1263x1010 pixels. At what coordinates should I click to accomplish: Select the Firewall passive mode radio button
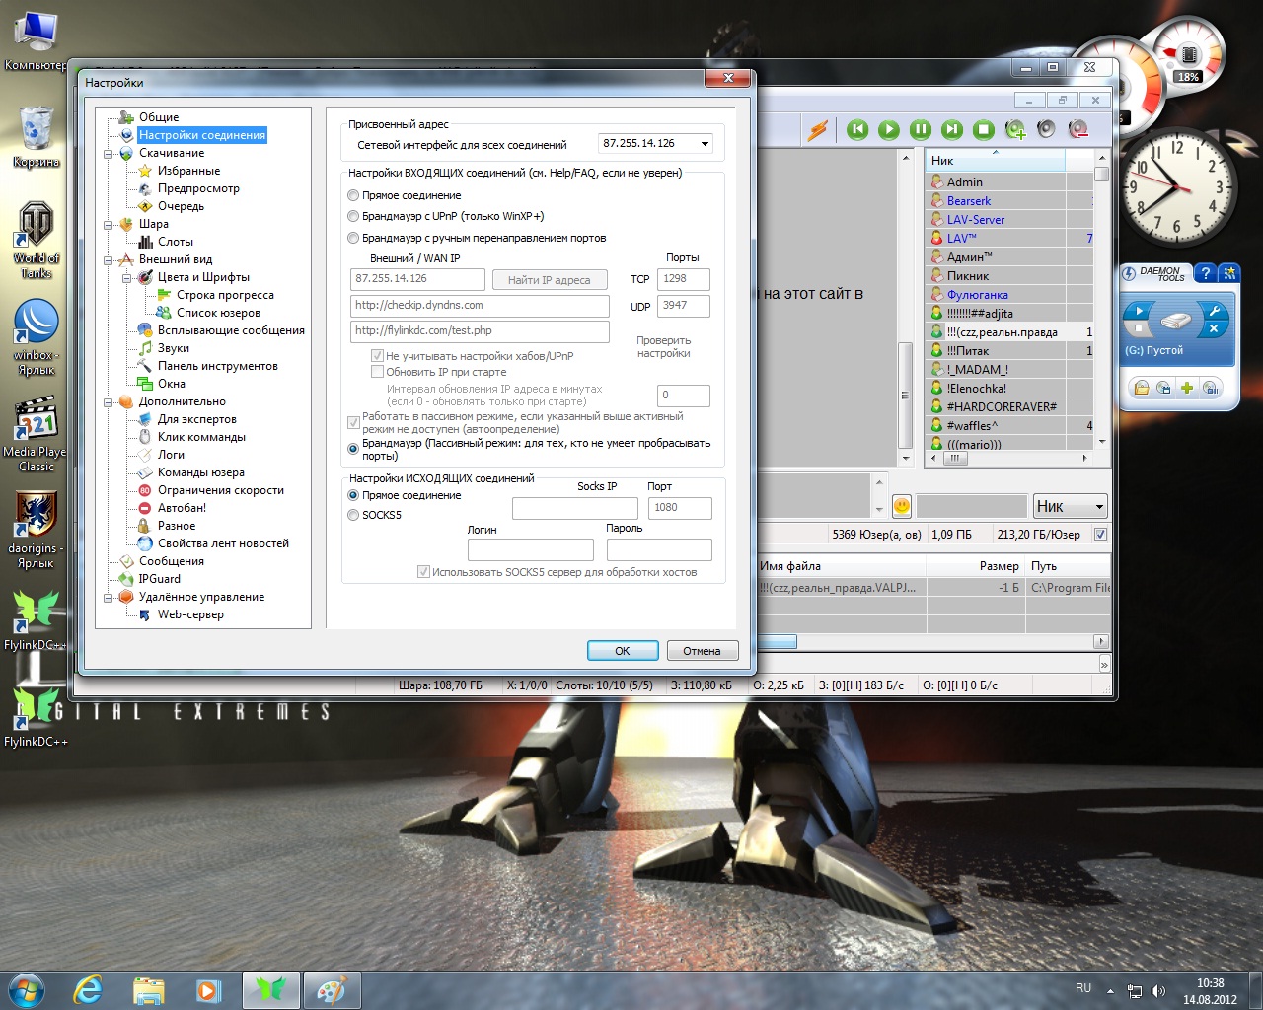[353, 449]
